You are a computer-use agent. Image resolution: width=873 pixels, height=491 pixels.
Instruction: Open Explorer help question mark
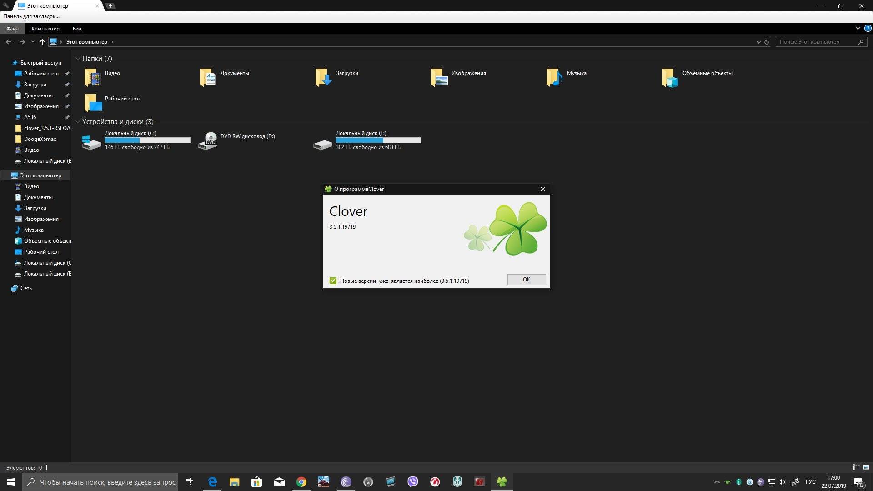[x=868, y=28]
